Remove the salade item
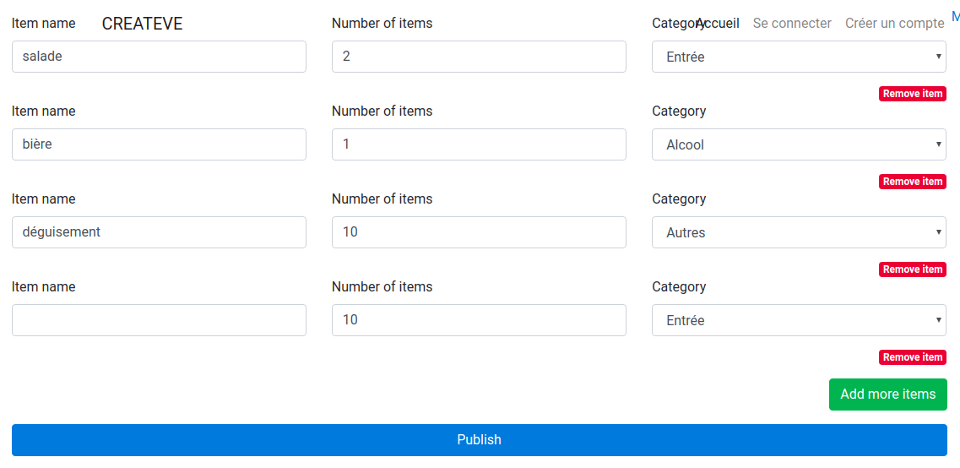 (x=912, y=94)
